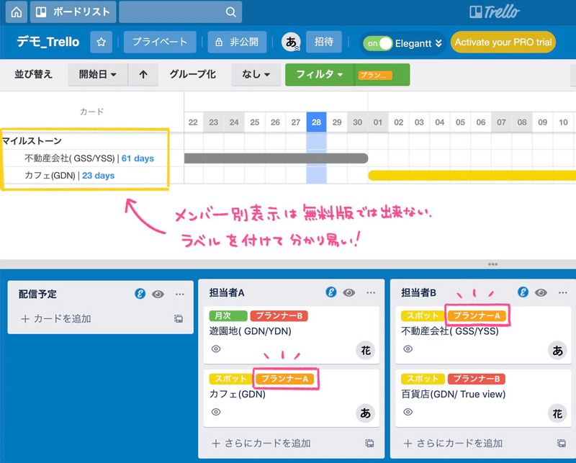Open the 遊園地( GDN/YDN) card
The height and width of the screenshot is (463, 576).
[x=292, y=335]
